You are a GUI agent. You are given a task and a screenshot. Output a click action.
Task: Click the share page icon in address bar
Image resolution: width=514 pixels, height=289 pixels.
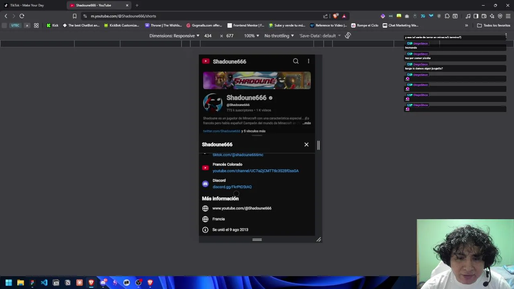click(325, 16)
